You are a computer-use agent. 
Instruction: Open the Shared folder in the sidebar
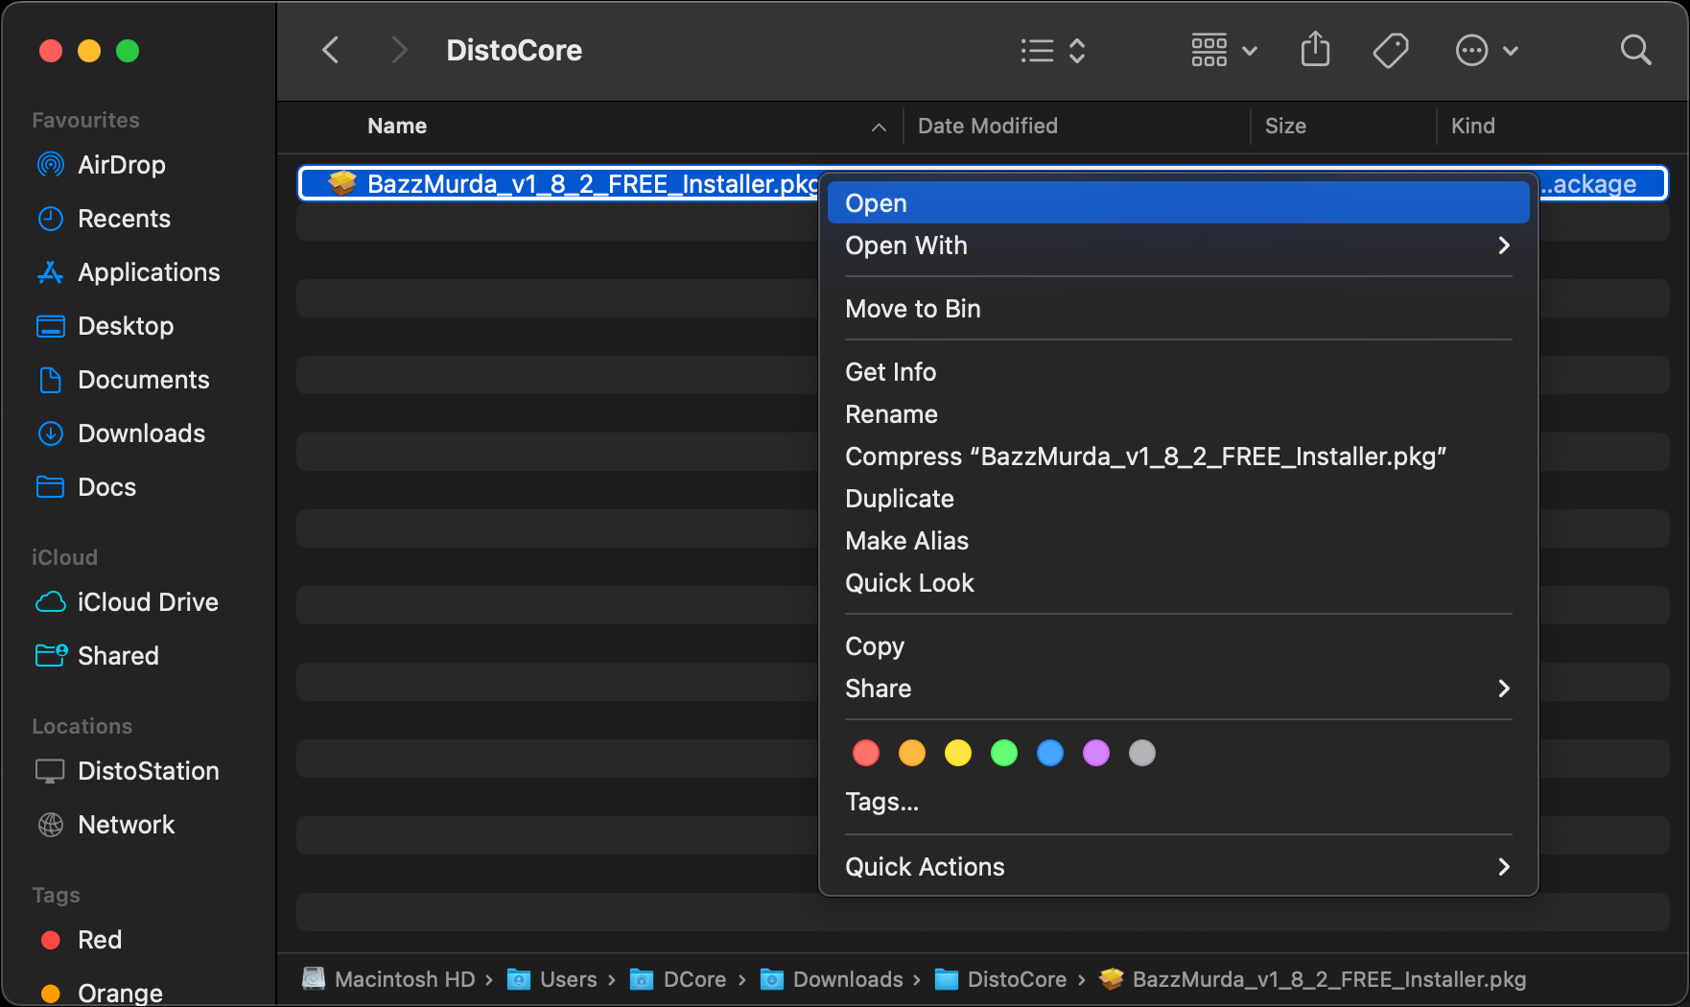pyautogui.click(x=97, y=656)
